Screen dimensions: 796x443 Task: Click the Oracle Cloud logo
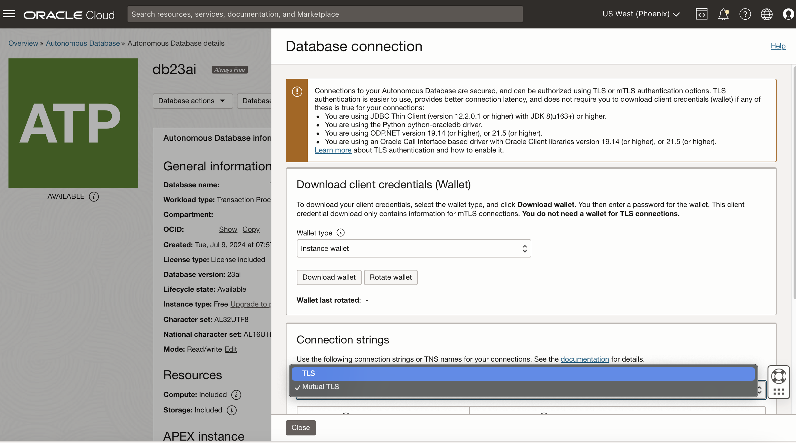click(69, 15)
